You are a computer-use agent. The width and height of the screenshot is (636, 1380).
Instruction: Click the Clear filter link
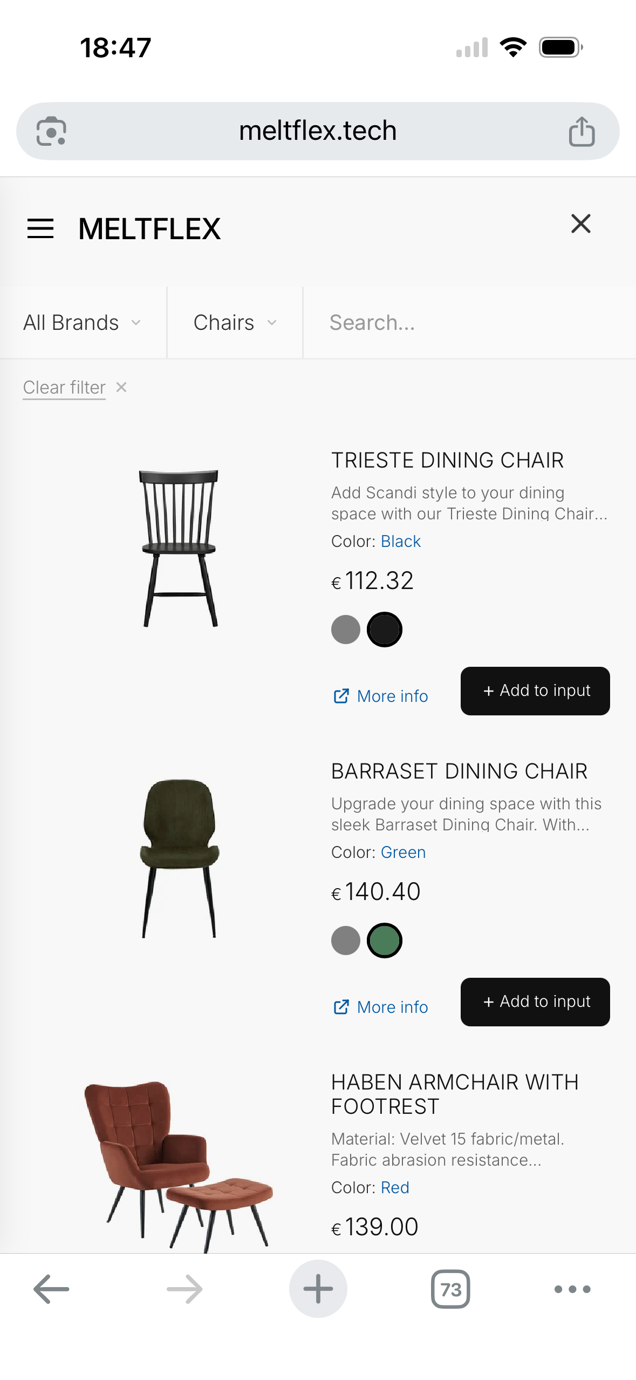click(x=64, y=388)
